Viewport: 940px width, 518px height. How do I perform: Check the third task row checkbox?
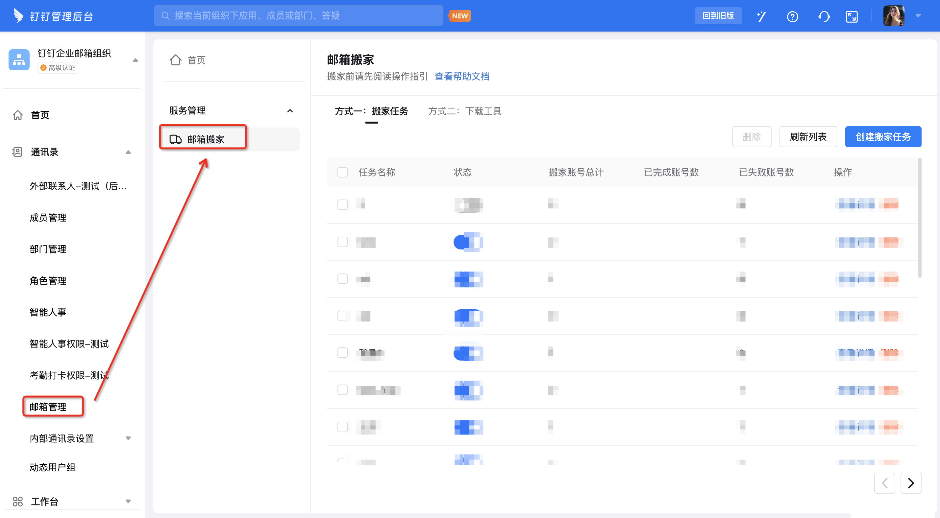[343, 279]
